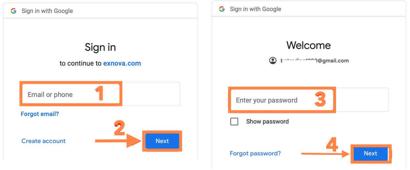Click the Welcome heading
Viewport: 410px width, 170px height.
pyautogui.click(x=309, y=45)
